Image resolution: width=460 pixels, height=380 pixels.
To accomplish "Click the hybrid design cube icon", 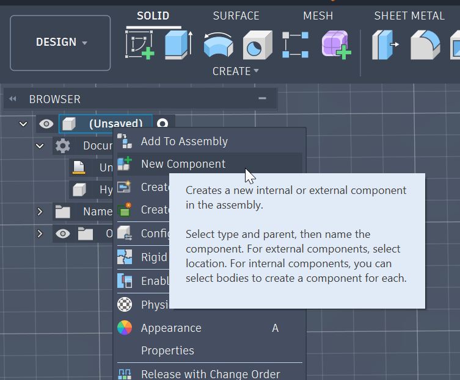I will tap(79, 190).
